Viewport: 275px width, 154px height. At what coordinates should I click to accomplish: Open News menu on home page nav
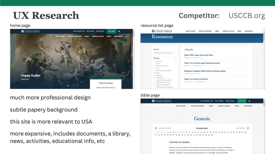(x=109, y=36)
